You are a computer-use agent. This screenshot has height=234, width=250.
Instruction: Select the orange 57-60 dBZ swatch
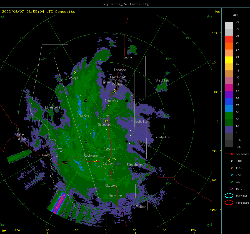click(229, 46)
